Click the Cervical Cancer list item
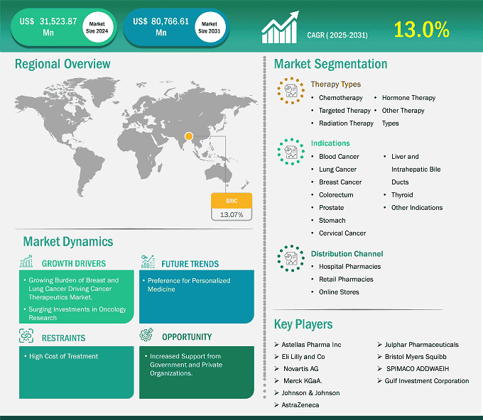The height and width of the screenshot is (420, 483). (x=342, y=233)
